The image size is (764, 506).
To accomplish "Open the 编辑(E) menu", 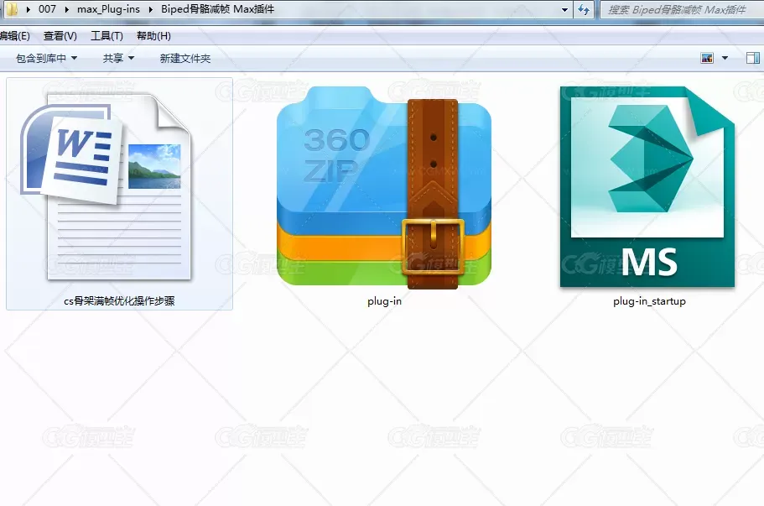I will (14, 35).
